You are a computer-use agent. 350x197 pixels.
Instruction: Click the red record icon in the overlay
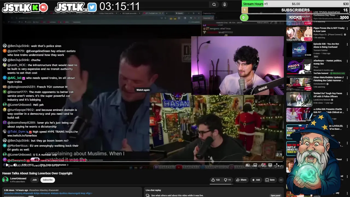click(x=43, y=8)
